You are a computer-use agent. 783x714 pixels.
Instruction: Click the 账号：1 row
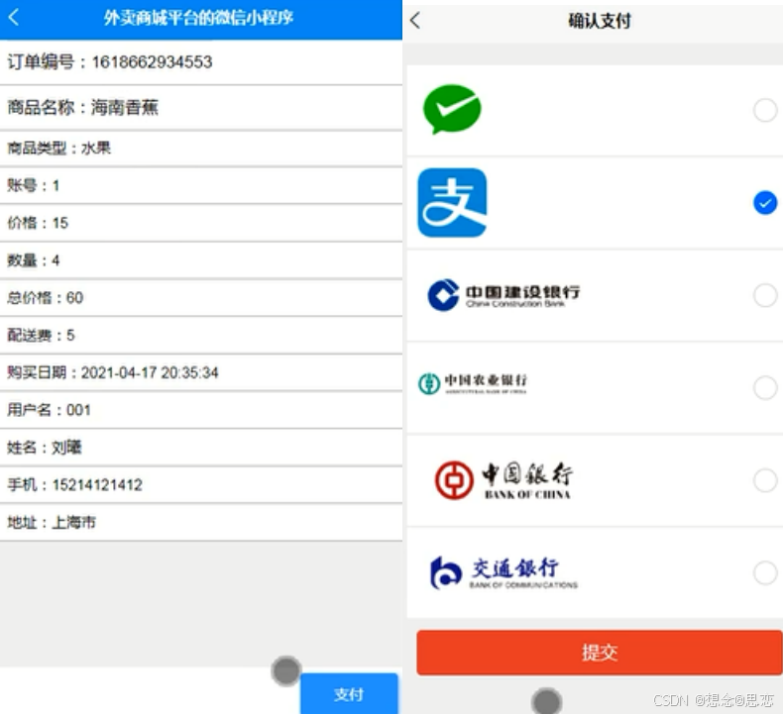(201, 185)
